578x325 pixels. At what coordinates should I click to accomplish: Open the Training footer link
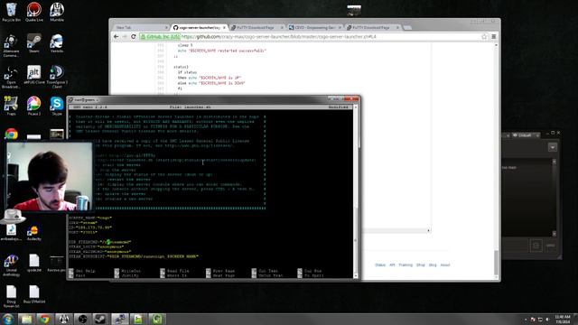click(x=406, y=265)
